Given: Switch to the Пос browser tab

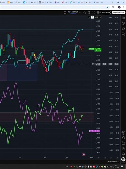Looking at the screenshot, I should (41, 2).
